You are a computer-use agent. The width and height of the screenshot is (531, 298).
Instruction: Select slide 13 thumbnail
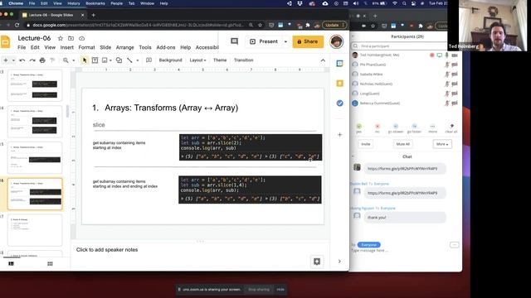click(x=35, y=85)
